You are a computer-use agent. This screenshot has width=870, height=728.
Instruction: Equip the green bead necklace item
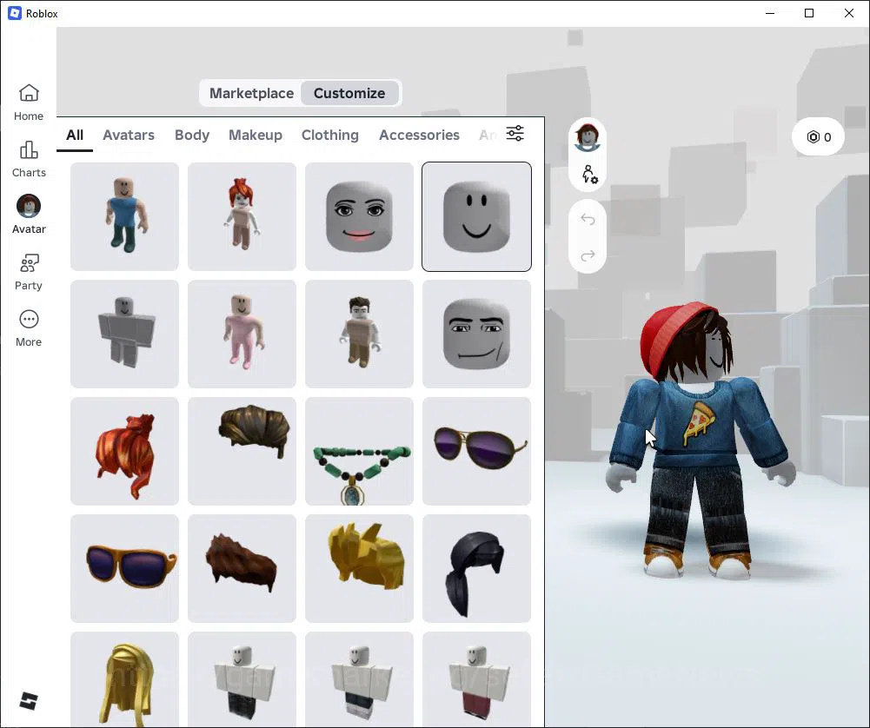click(x=360, y=452)
